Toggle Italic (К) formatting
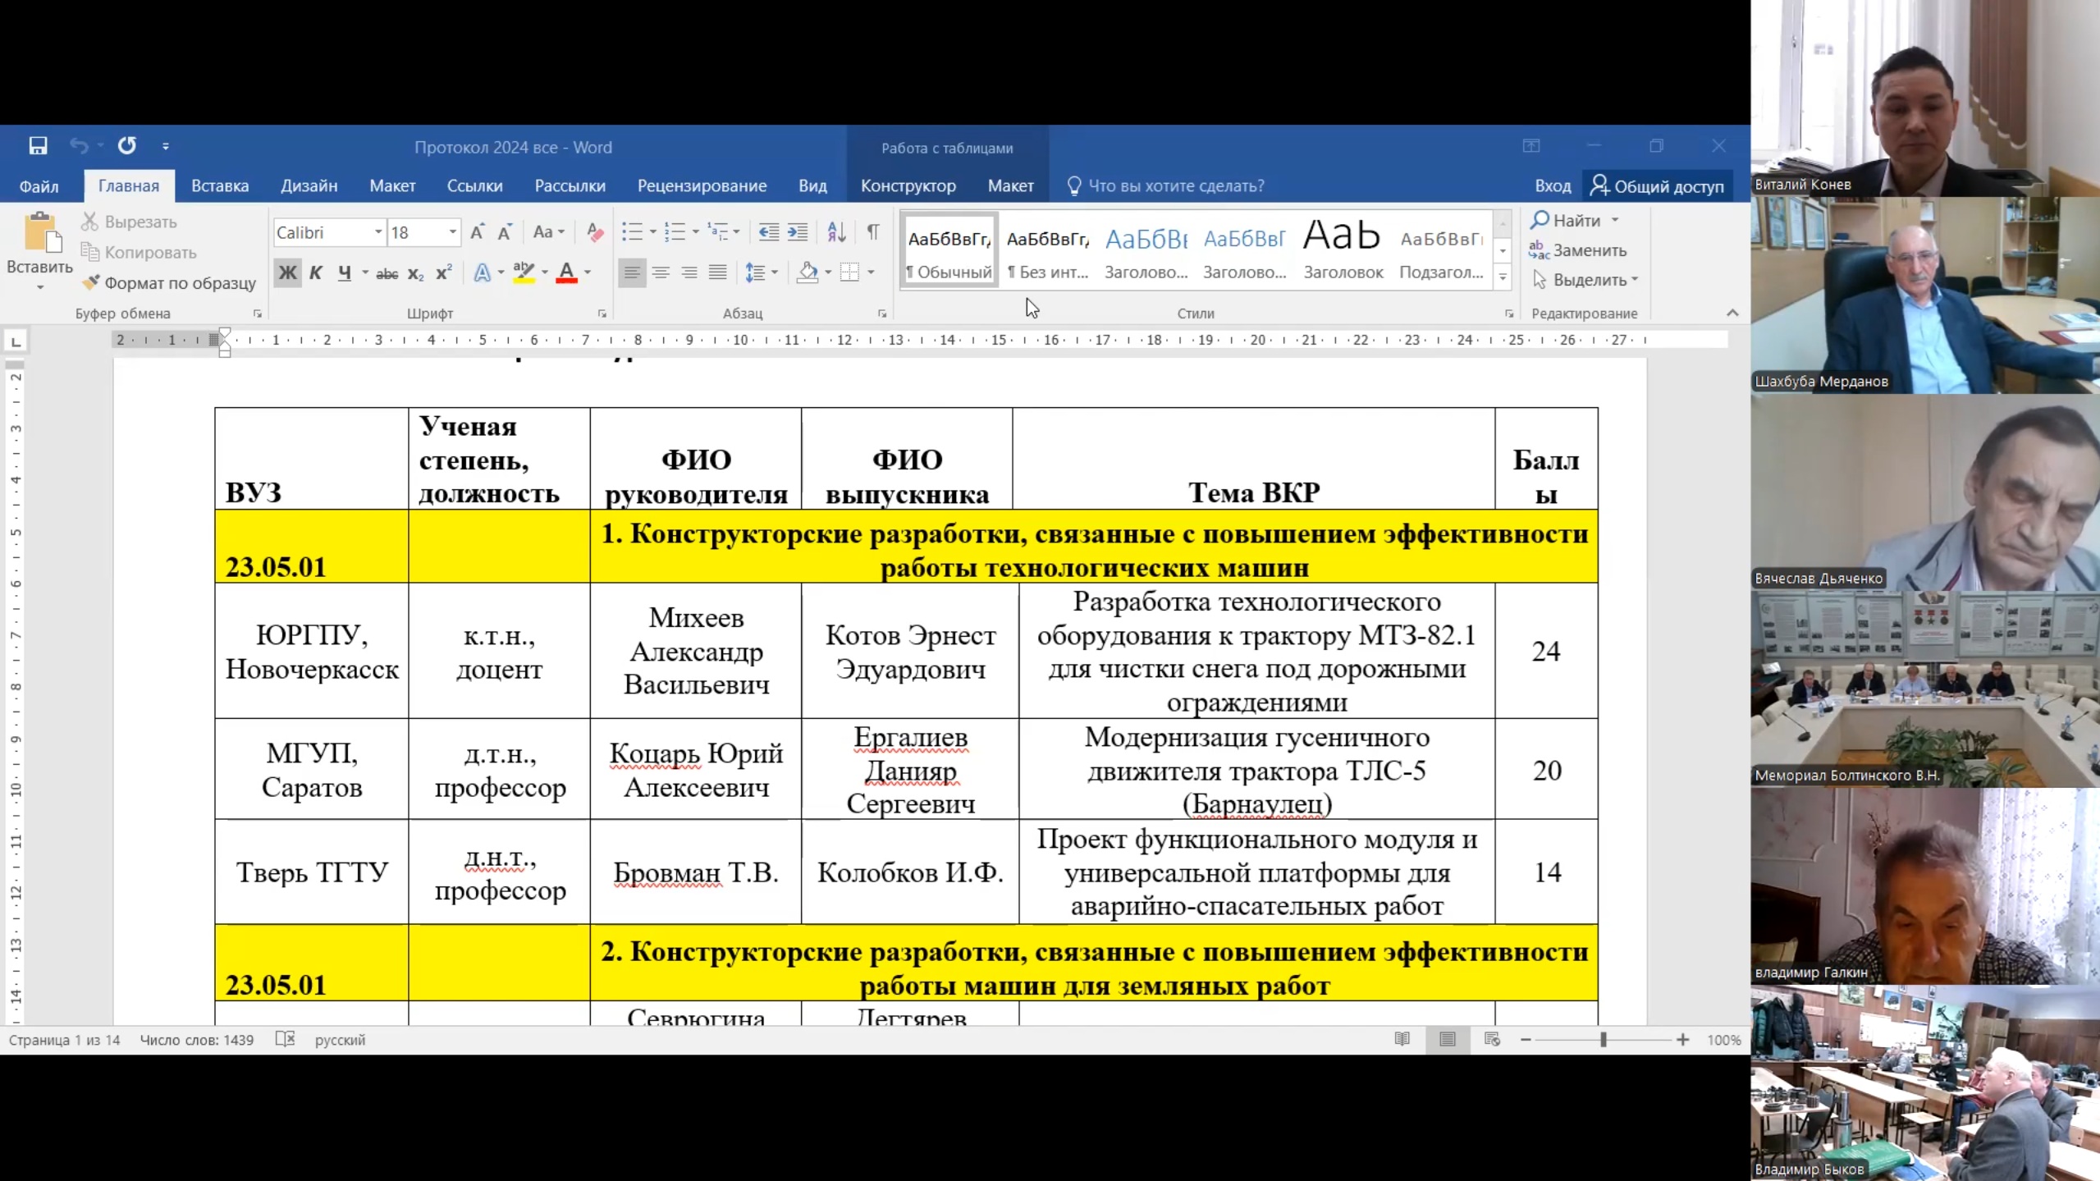 [x=316, y=273]
